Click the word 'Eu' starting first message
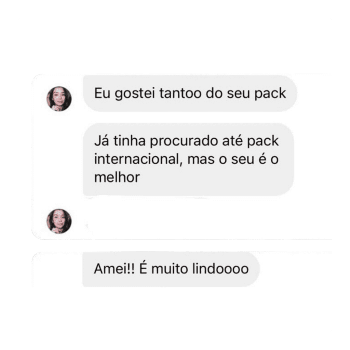The height and width of the screenshot is (350, 350). point(102,93)
